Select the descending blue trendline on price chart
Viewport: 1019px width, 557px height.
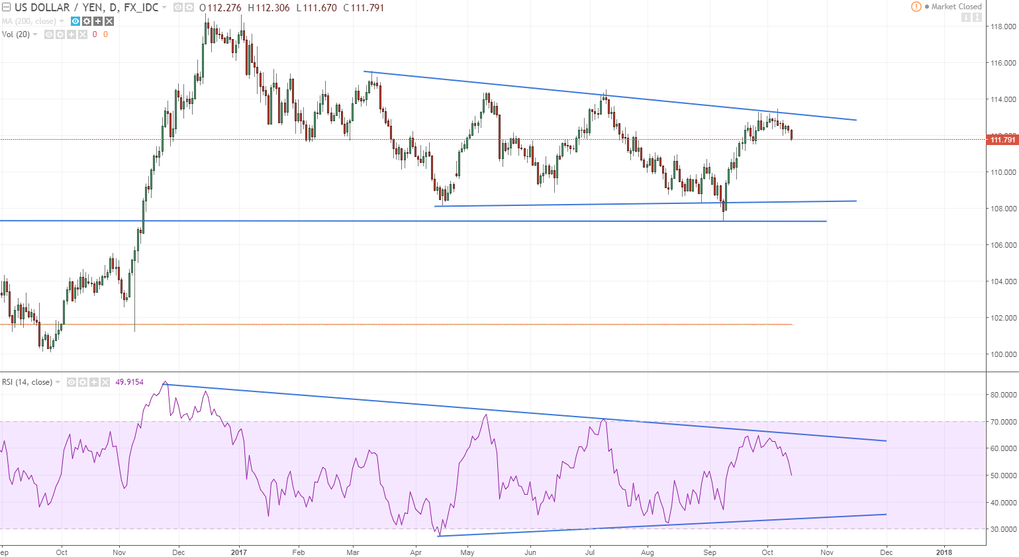(x=609, y=96)
